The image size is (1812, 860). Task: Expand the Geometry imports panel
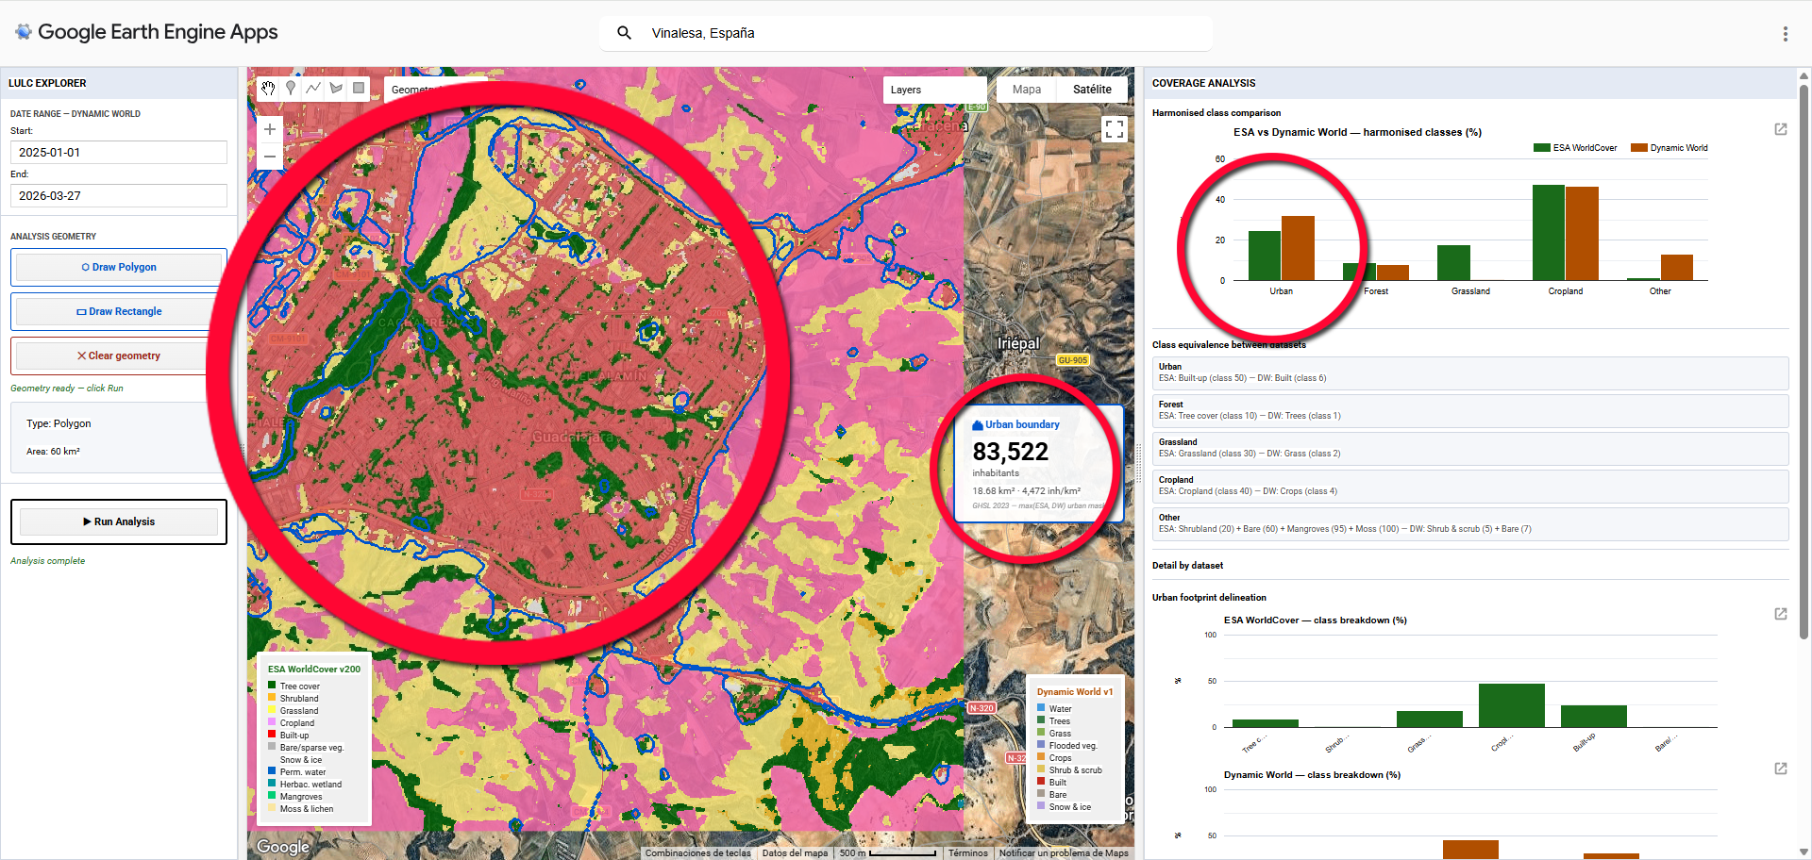pos(413,90)
